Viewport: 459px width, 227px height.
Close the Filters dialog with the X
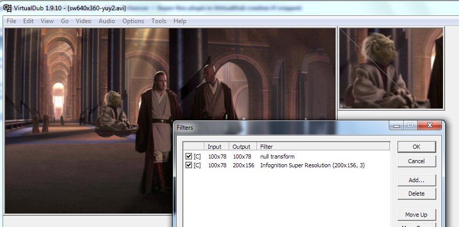pos(430,125)
